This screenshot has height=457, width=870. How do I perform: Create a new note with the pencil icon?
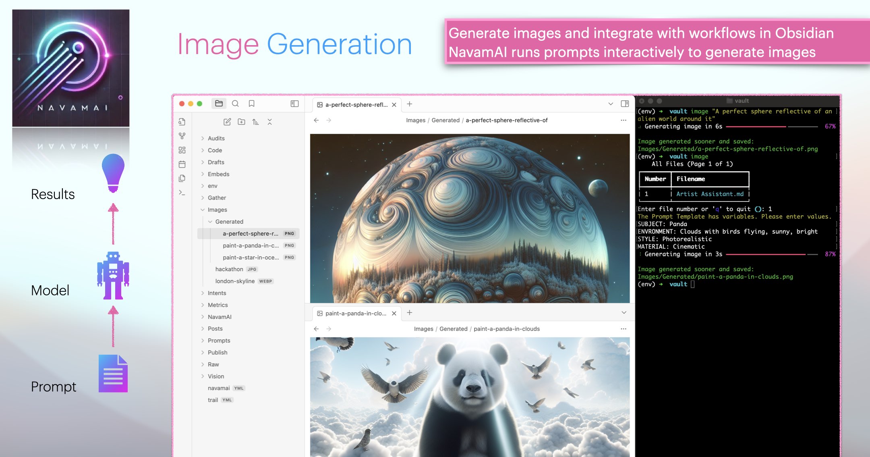click(x=227, y=122)
